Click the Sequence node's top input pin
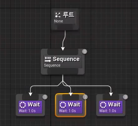 tap(63, 52)
